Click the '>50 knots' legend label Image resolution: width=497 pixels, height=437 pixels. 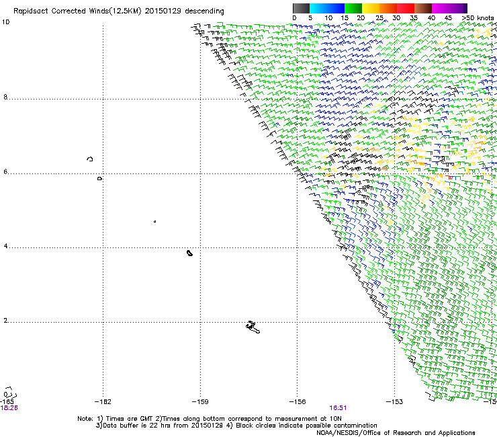click(478, 17)
